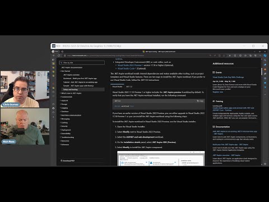Click the Edge Copilot sidebar icon

point(265,56)
